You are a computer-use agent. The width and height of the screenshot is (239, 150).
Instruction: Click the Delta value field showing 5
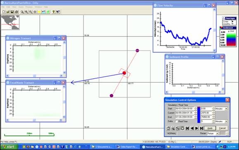tap(206, 121)
